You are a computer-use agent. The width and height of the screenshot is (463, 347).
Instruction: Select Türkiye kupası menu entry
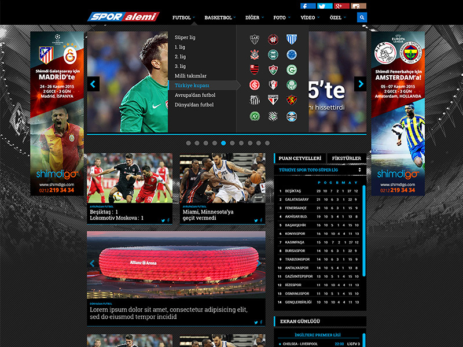[203, 85]
